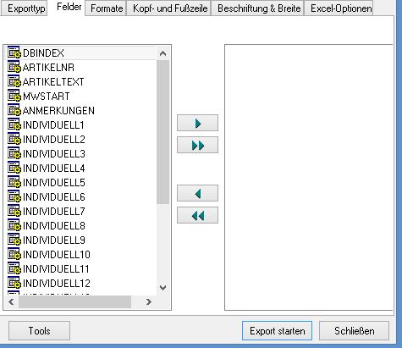Click the MWSTART field icon

pos(14,96)
